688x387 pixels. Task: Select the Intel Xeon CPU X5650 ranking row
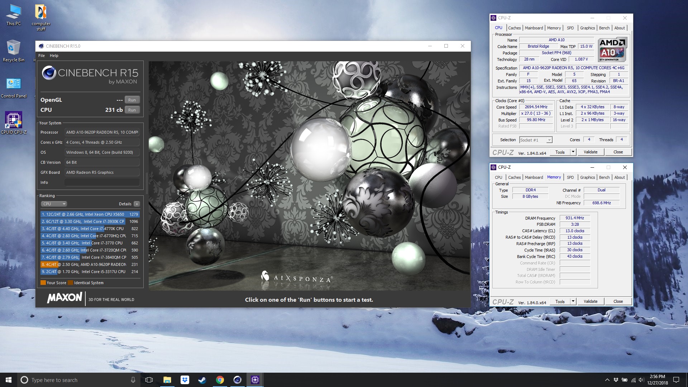pyautogui.click(x=90, y=214)
